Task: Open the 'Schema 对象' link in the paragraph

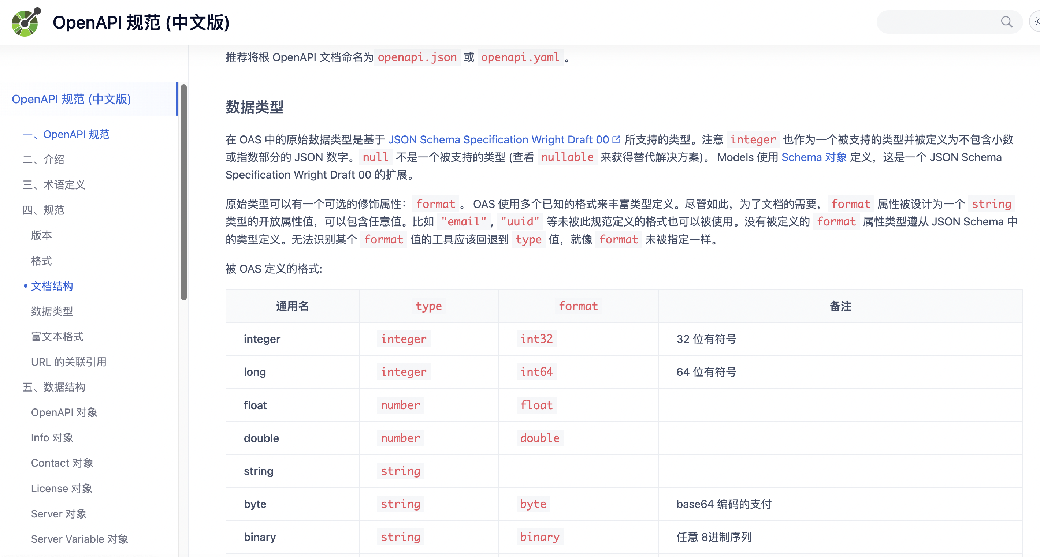Action: click(x=814, y=157)
